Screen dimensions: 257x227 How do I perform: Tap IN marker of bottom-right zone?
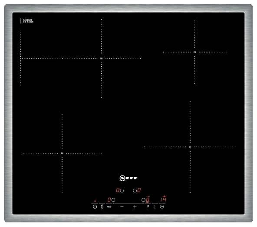click(190, 147)
